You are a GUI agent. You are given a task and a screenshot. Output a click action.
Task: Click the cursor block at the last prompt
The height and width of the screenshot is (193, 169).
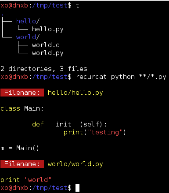[77, 188]
